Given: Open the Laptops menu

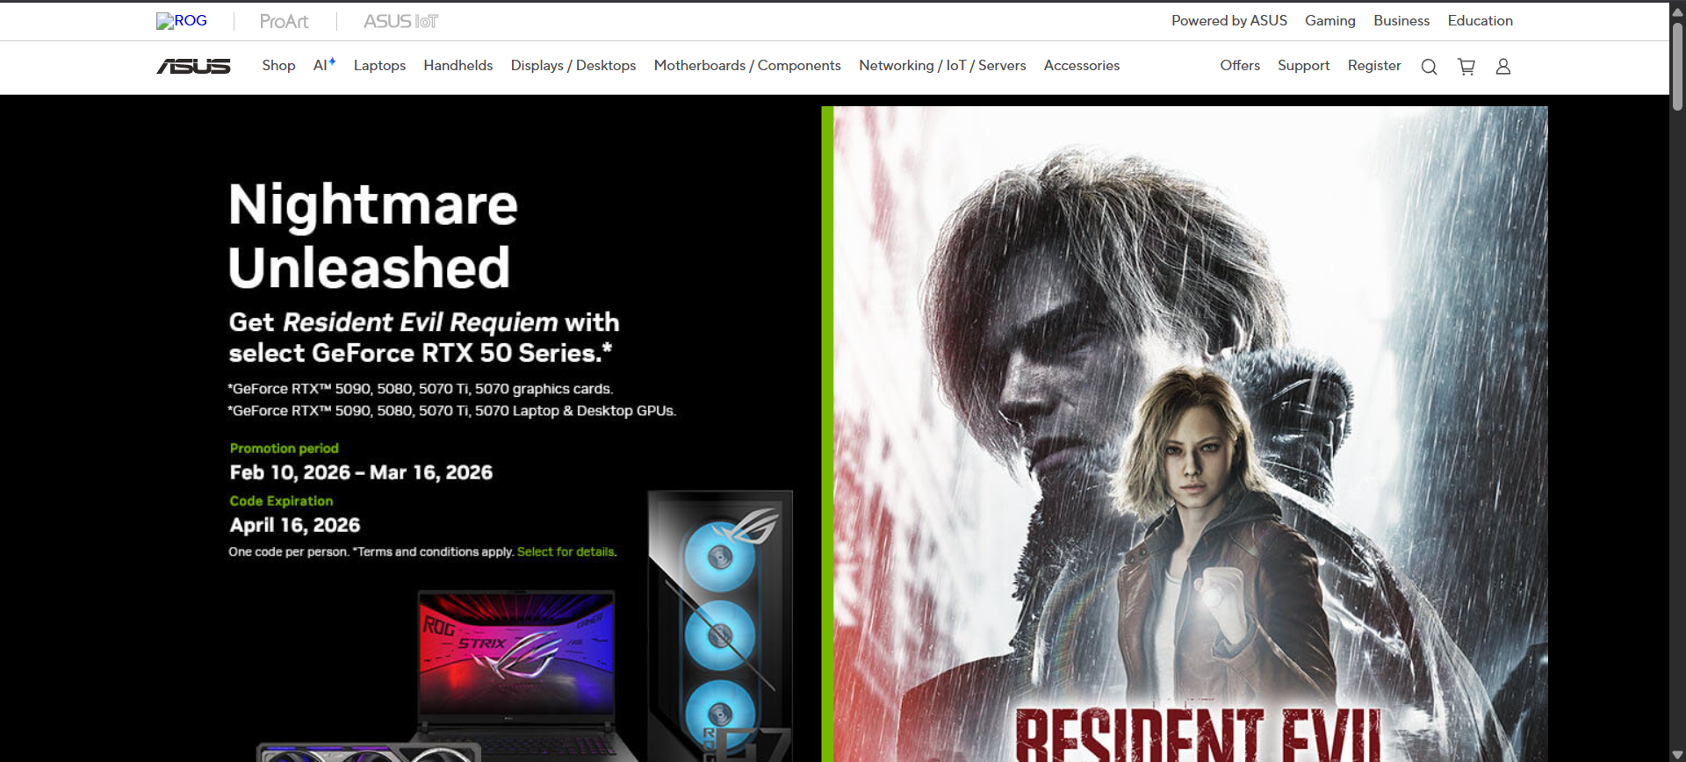Looking at the screenshot, I should coord(379,66).
